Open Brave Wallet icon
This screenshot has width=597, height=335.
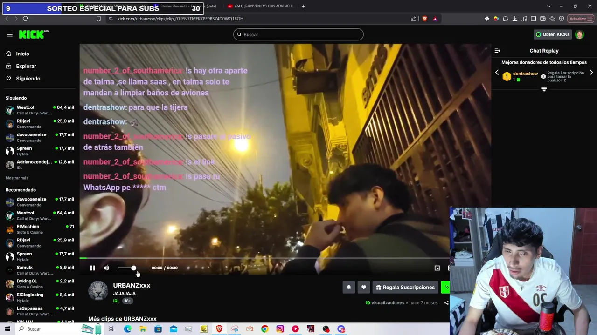point(543,19)
